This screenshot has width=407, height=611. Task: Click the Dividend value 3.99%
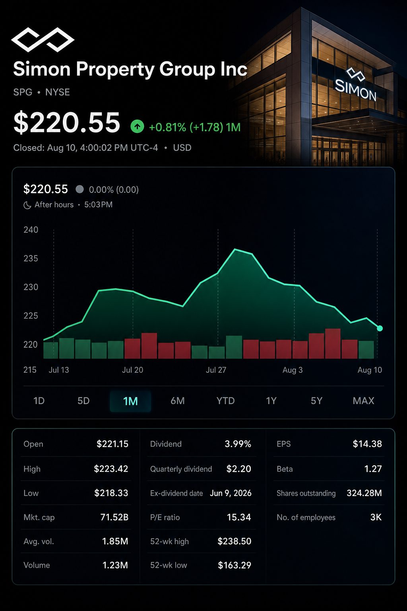pos(238,444)
